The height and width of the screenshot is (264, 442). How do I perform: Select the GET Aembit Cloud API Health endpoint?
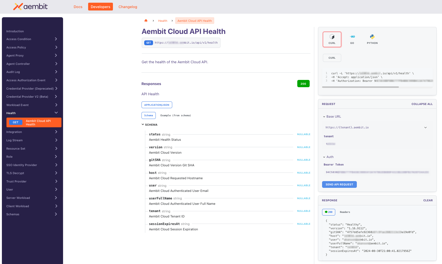pos(34,122)
